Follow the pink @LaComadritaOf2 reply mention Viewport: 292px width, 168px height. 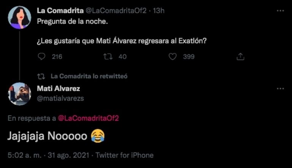(x=89, y=118)
